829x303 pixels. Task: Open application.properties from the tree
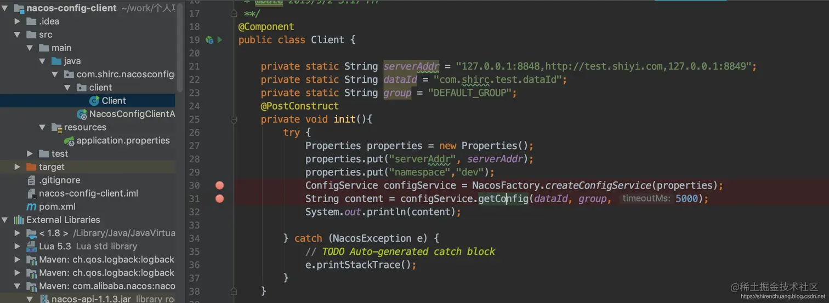(x=123, y=140)
